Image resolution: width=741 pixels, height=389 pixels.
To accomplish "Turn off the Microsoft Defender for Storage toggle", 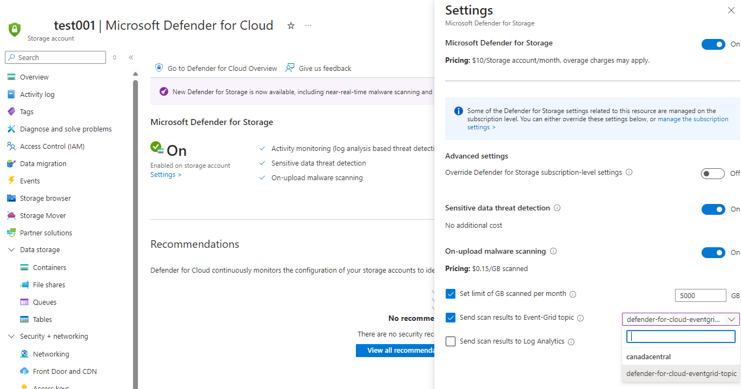I will click(713, 44).
